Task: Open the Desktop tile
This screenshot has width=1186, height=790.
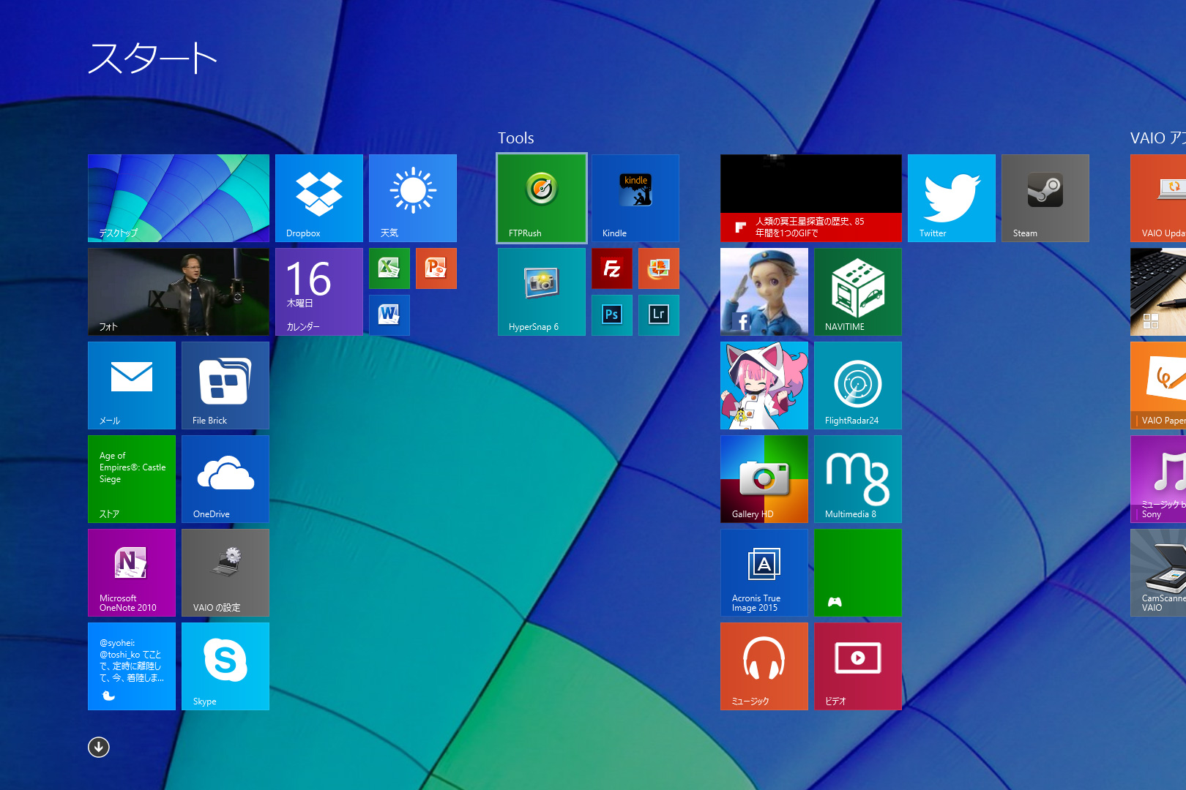Action: (178, 197)
